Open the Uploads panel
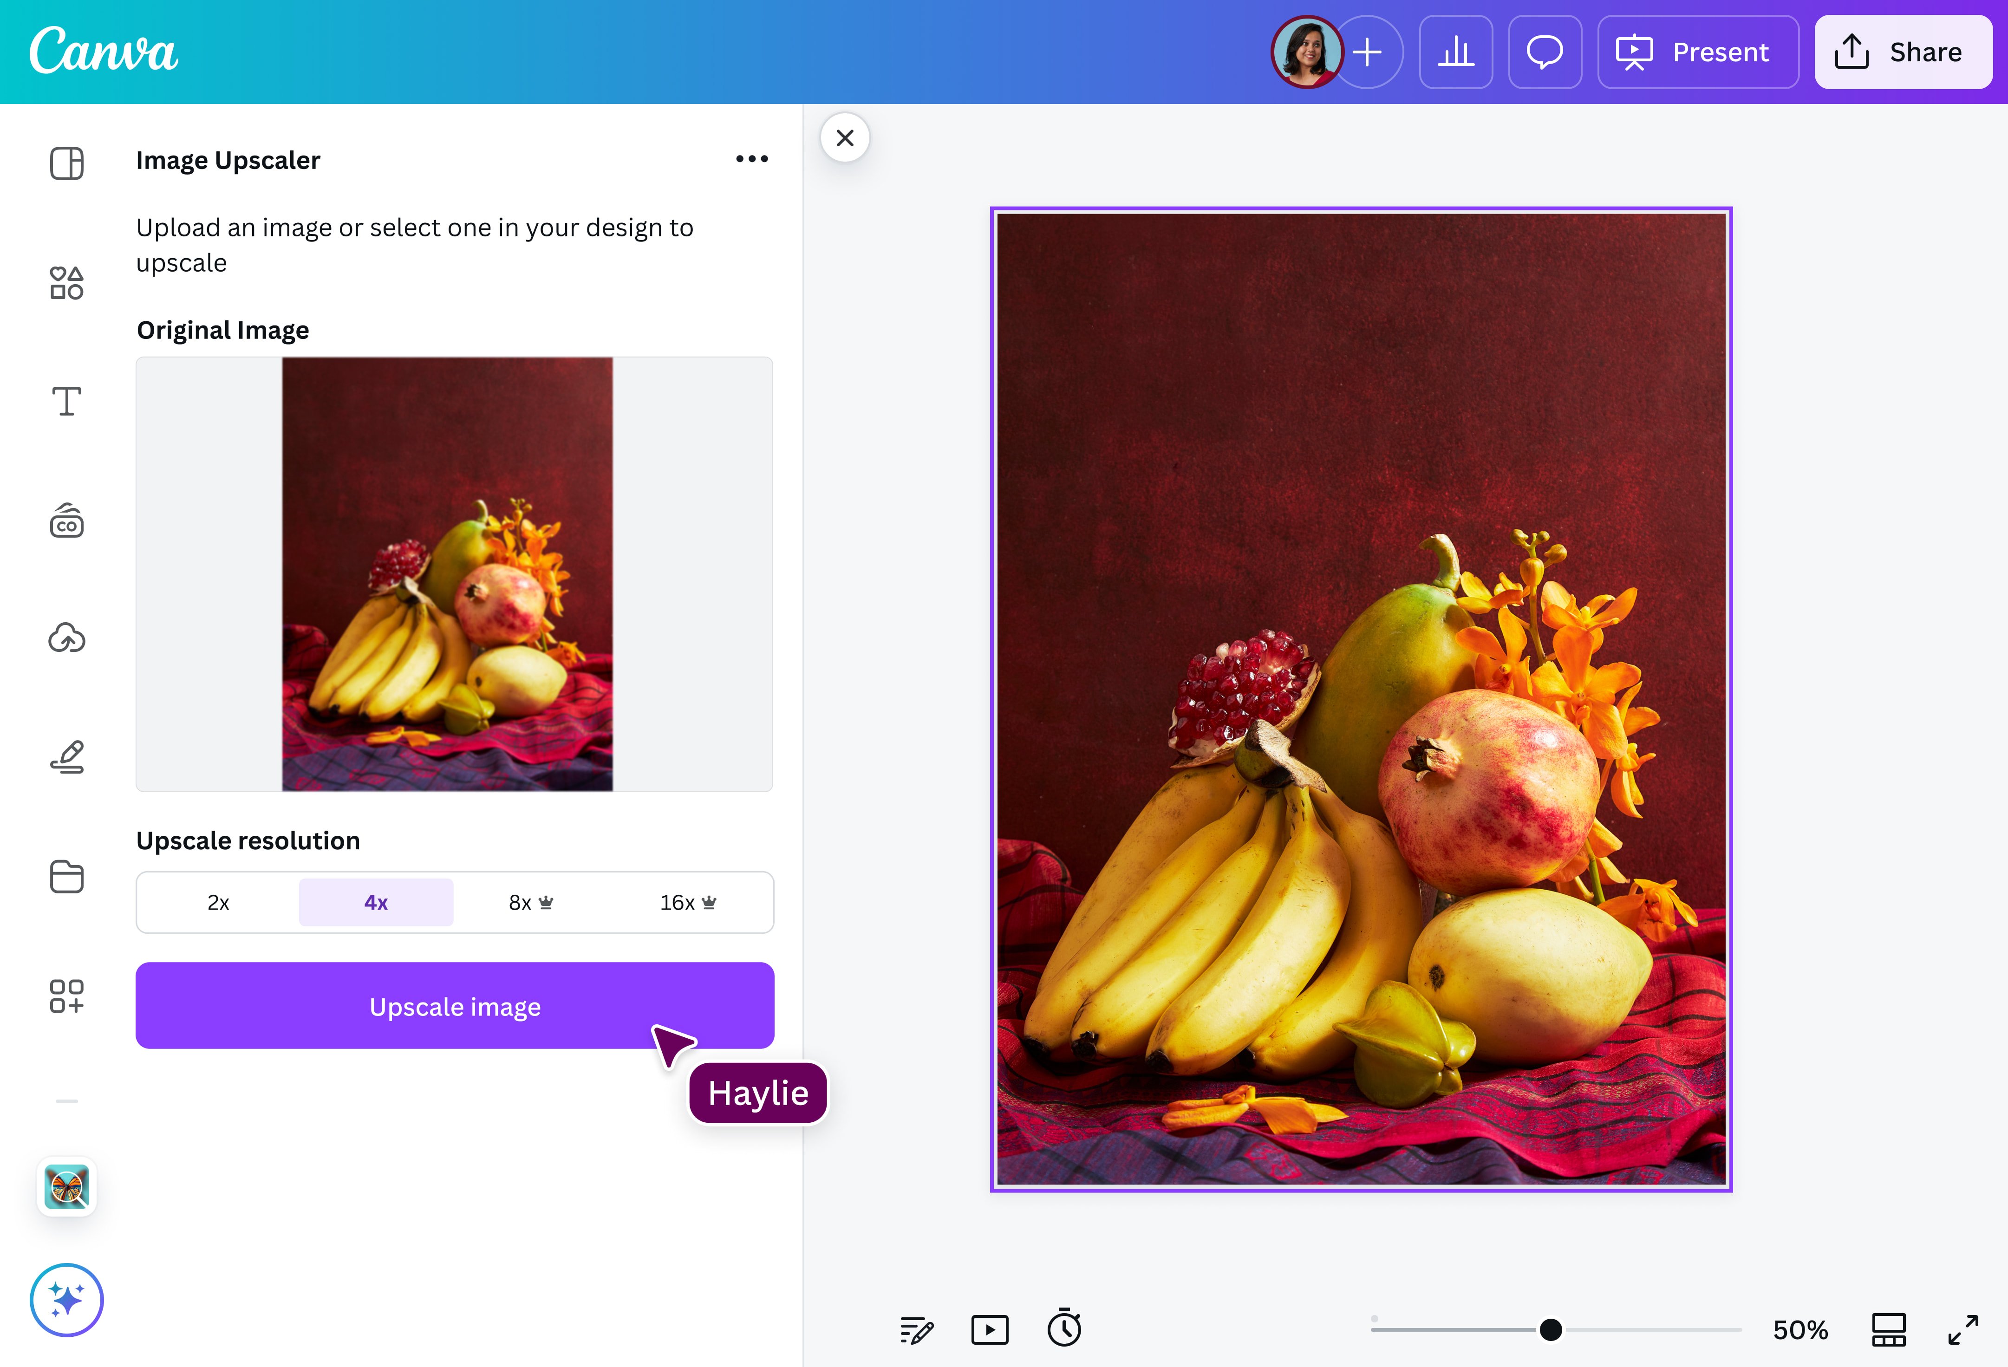This screenshot has height=1367, width=2008. pos(66,638)
